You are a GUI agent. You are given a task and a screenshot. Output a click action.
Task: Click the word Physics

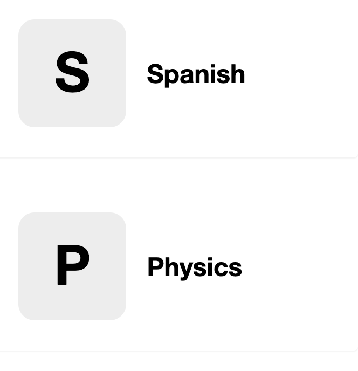195,267
